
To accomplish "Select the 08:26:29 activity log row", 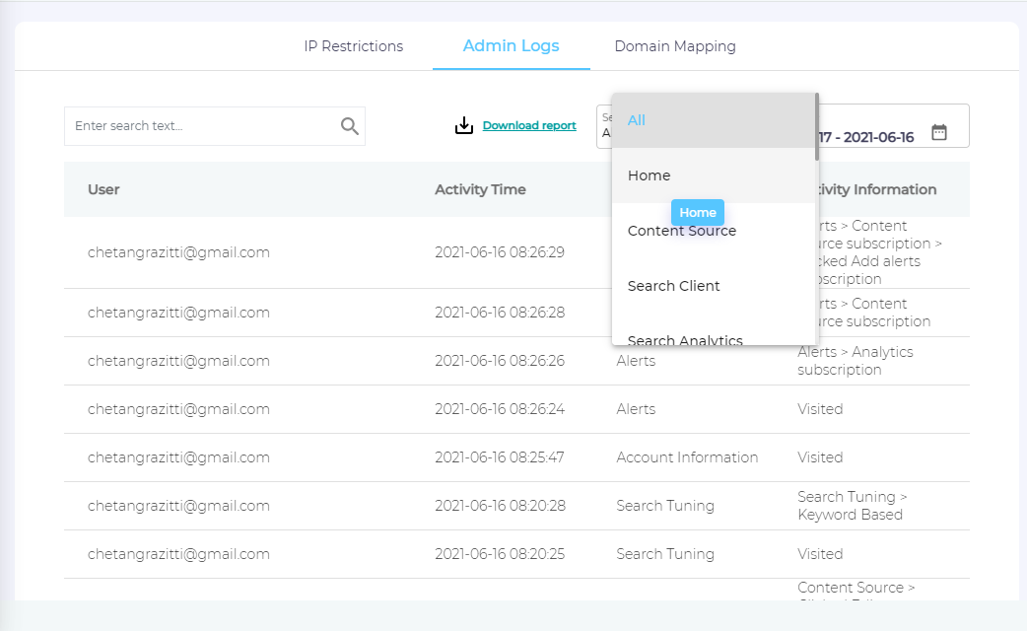I will point(499,252).
